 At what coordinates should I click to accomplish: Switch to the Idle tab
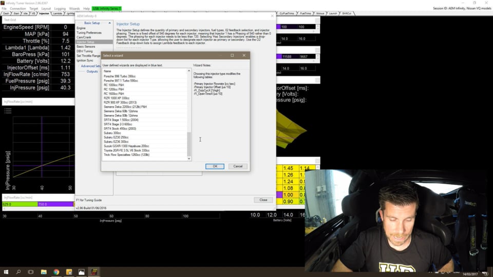[25, 13]
